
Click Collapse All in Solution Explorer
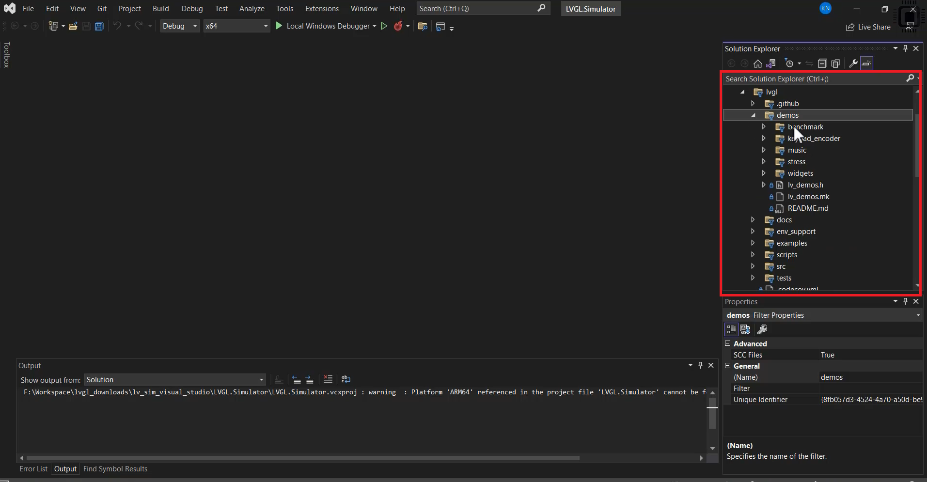(822, 63)
